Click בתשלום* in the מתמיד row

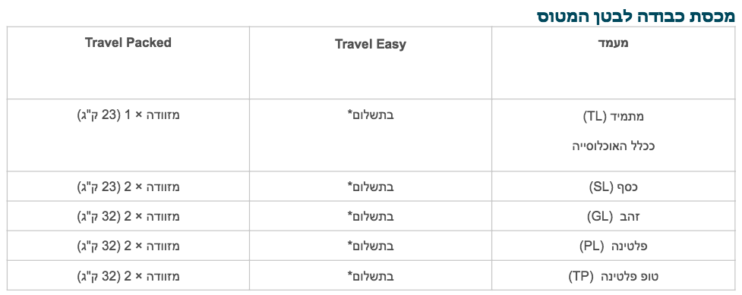pos(371,115)
